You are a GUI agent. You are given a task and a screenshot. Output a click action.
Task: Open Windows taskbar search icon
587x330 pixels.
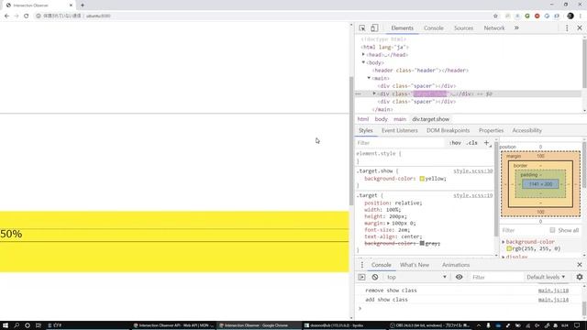click(17, 325)
